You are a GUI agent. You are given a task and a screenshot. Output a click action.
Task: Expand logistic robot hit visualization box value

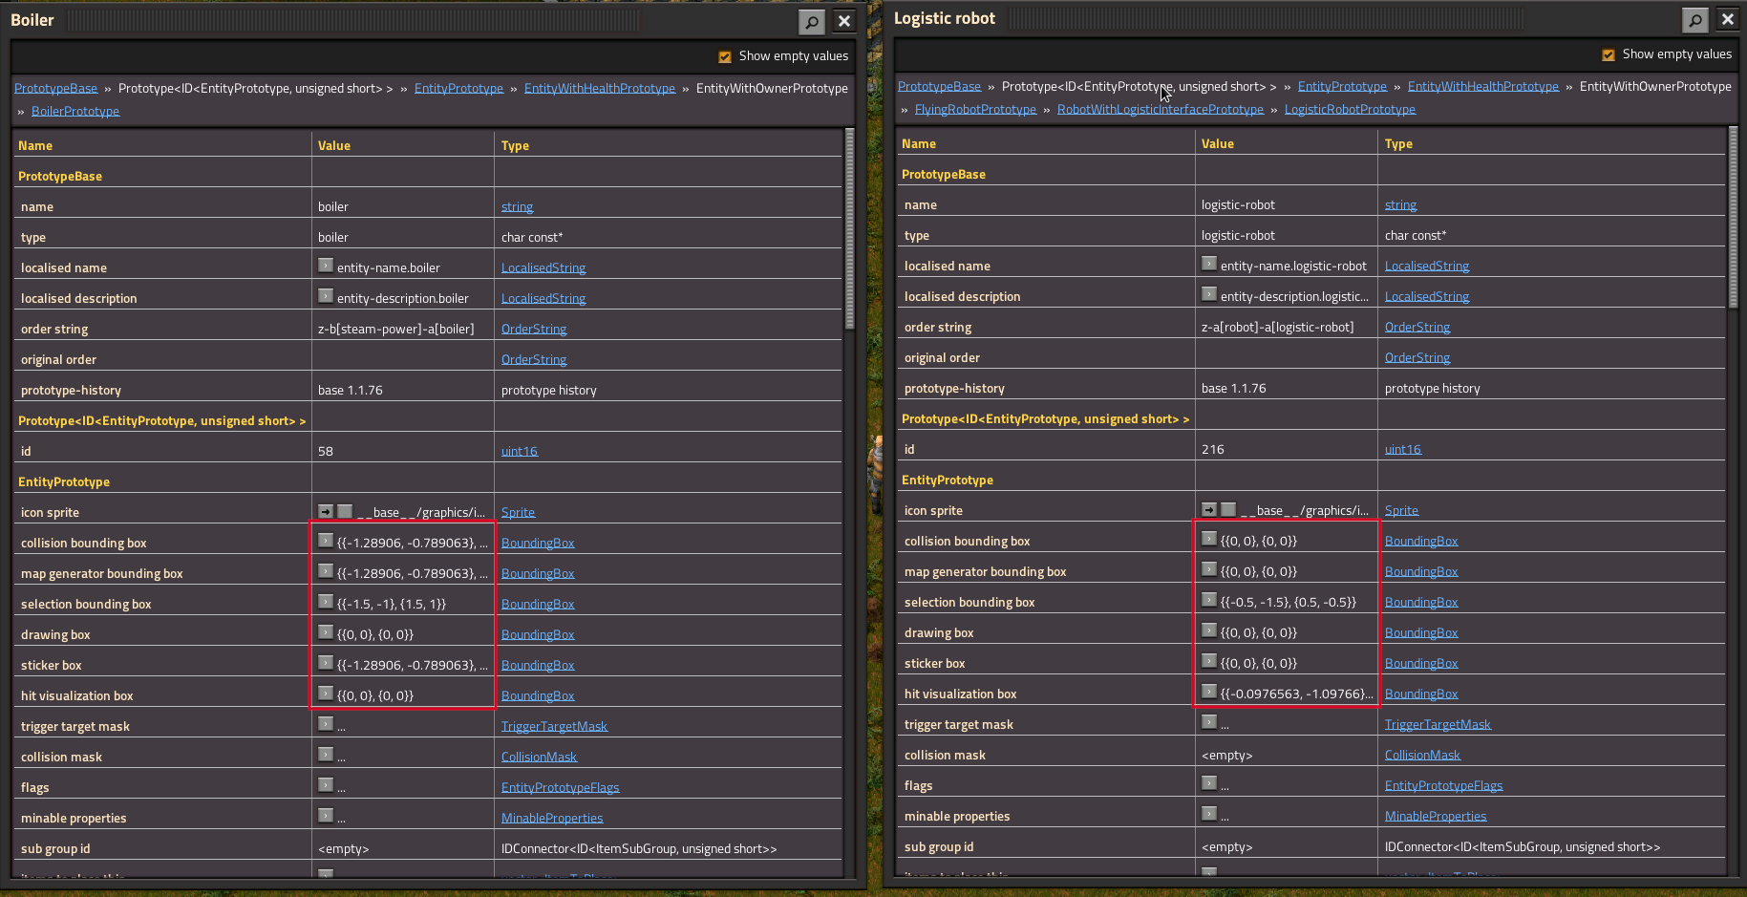point(1209,692)
